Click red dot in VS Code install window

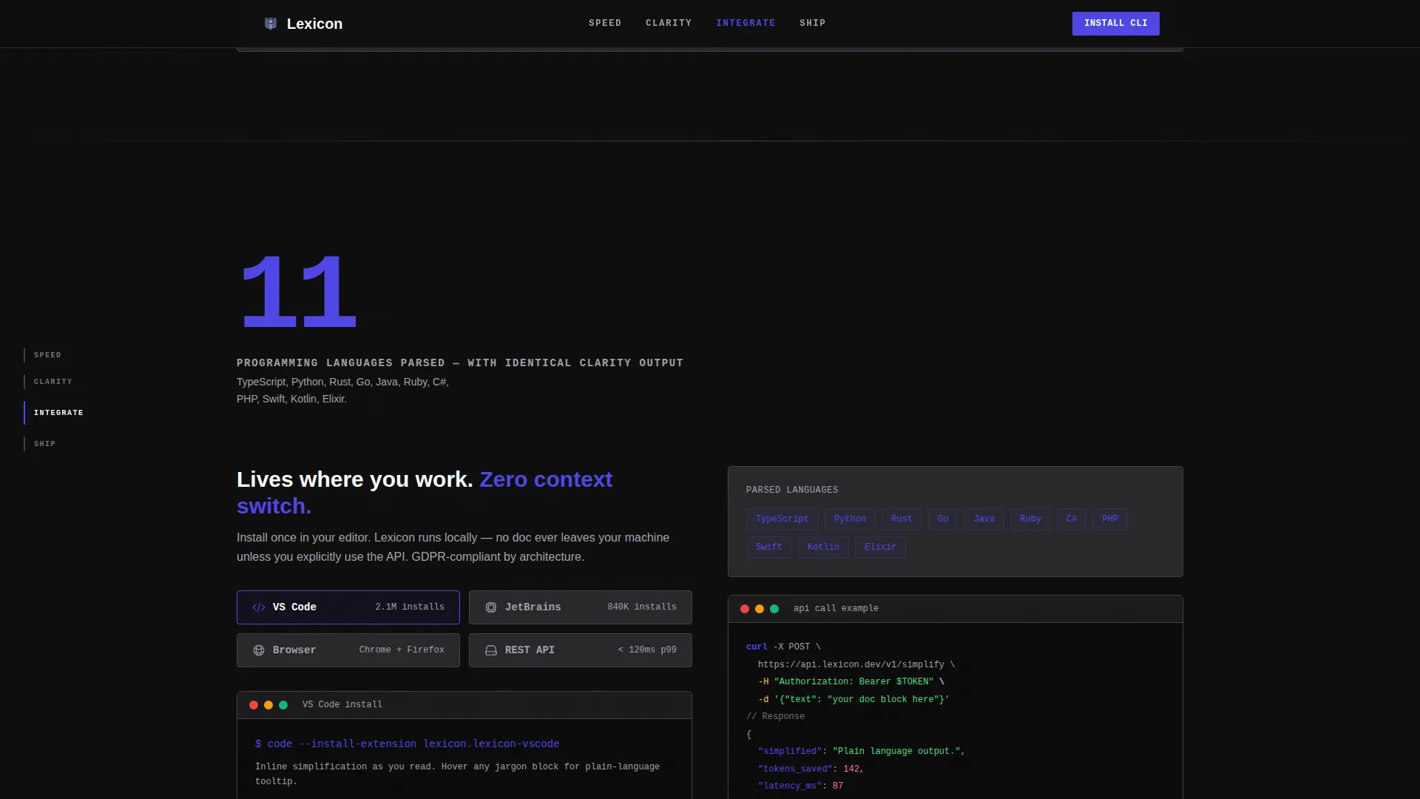[x=254, y=705]
